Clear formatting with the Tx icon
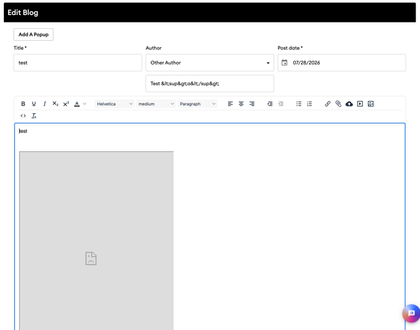 pyautogui.click(x=34, y=116)
